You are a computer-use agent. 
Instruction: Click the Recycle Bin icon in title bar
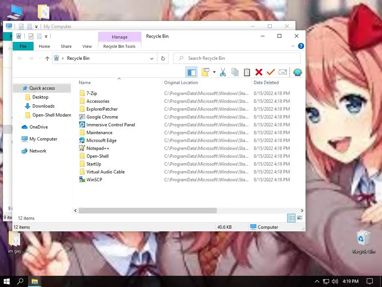pos(19,36)
